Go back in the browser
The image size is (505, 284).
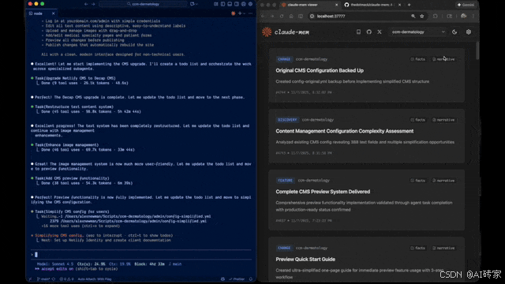click(x=263, y=16)
